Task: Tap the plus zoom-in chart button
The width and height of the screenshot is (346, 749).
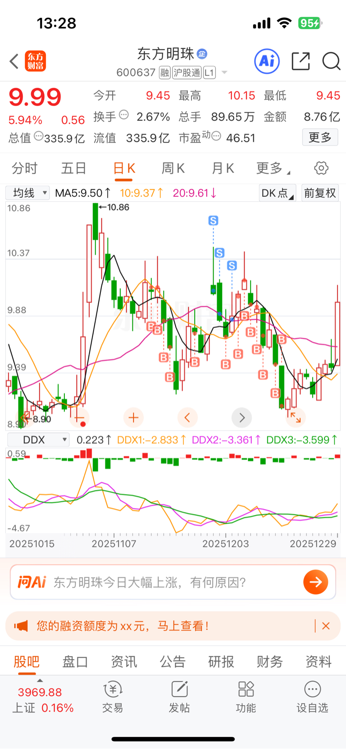Action: [133, 418]
